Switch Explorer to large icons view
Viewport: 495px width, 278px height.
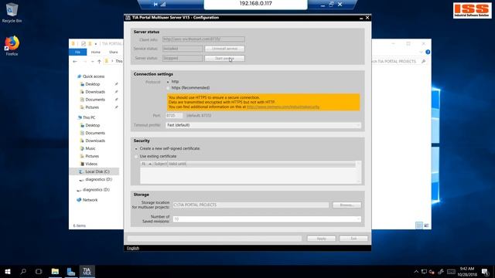click(426, 225)
